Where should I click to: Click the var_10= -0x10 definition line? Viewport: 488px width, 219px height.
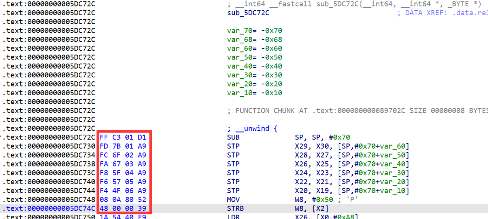pyautogui.click(x=254, y=93)
